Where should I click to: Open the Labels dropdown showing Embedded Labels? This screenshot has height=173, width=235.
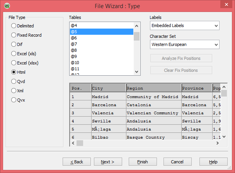click(x=185, y=25)
